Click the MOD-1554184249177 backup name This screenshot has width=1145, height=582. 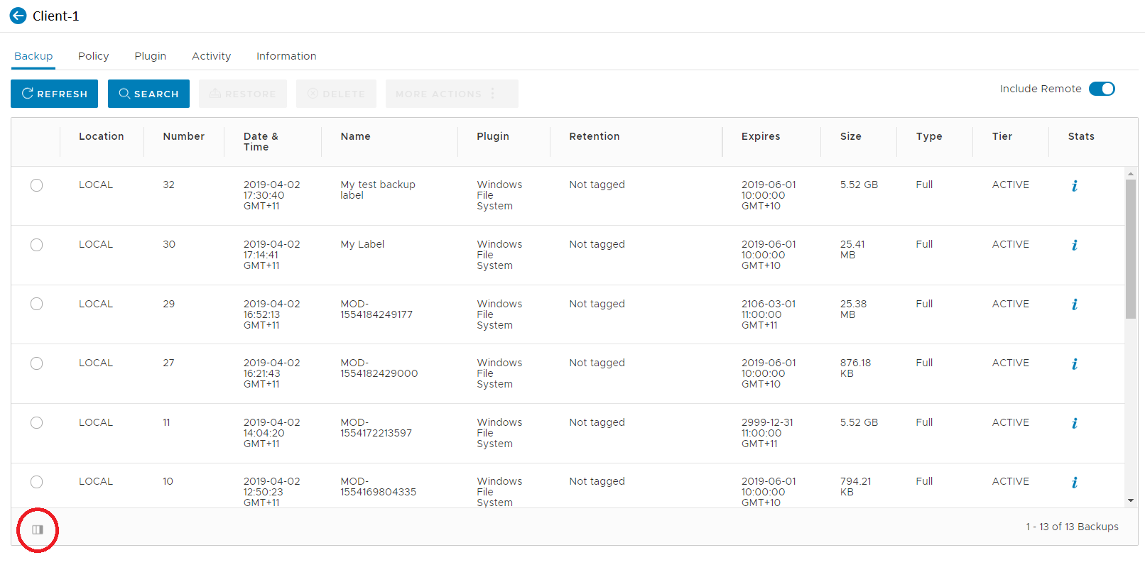(376, 309)
